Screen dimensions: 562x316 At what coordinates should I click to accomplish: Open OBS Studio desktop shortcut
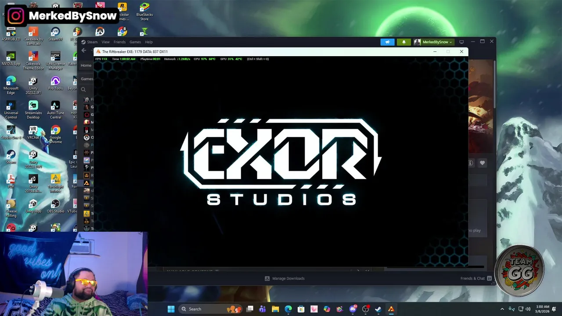point(55,206)
